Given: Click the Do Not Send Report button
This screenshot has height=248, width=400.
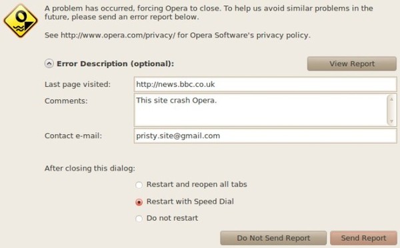Looking at the screenshot, I should click(273, 238).
